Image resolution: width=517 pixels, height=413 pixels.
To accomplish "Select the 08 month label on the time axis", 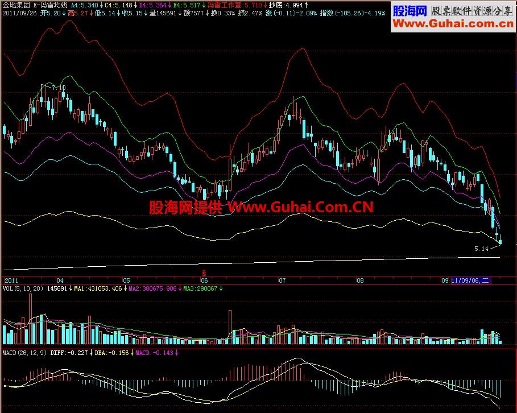I will pyautogui.click(x=360, y=280).
